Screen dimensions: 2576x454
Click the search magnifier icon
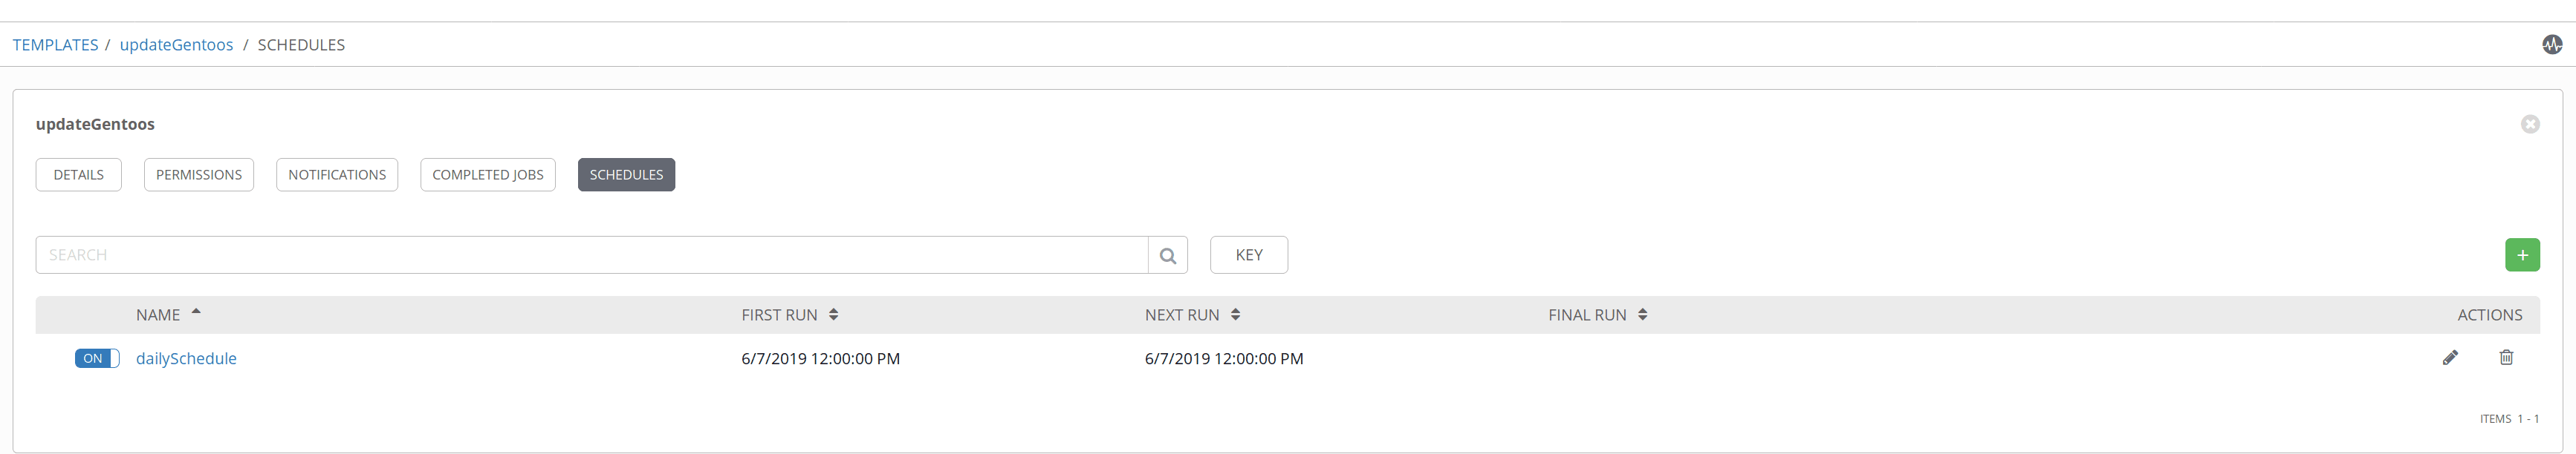pyautogui.click(x=1167, y=255)
